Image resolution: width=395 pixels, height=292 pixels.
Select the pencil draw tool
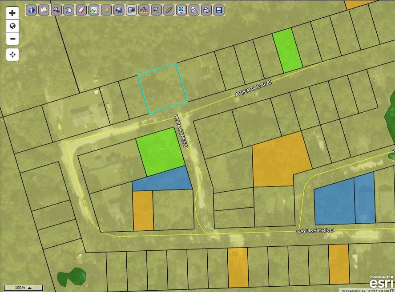(x=169, y=9)
